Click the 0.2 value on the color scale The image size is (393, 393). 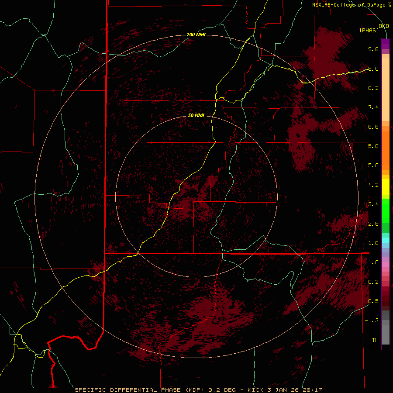pyautogui.click(x=373, y=282)
